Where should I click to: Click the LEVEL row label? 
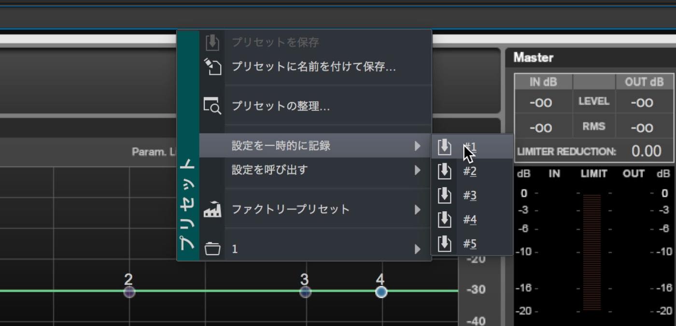(x=593, y=101)
